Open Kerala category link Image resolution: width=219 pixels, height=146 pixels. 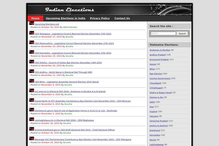point(153,140)
